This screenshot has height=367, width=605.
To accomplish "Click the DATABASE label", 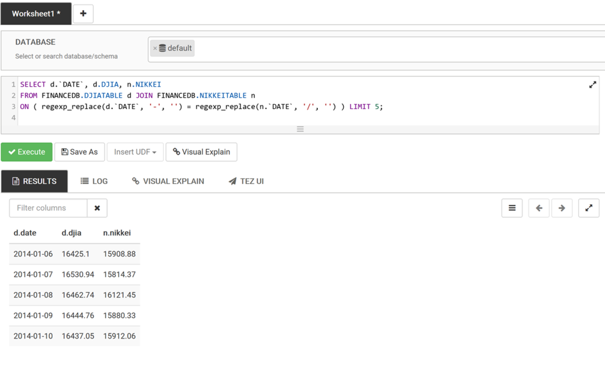I will (35, 42).
